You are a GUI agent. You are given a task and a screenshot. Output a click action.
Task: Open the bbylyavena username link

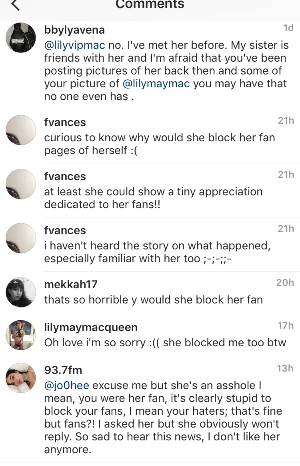pyautogui.click(x=74, y=30)
